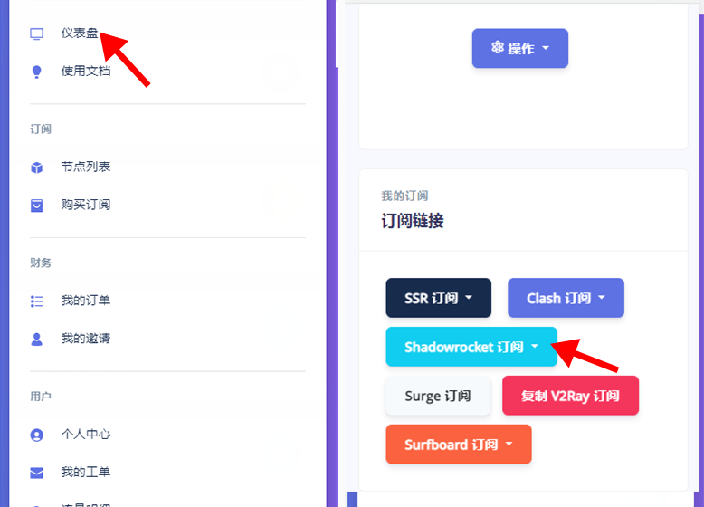The height and width of the screenshot is (507, 704).
Task: Click the shopping bag icon for 购买订阅
Action: pos(37,206)
